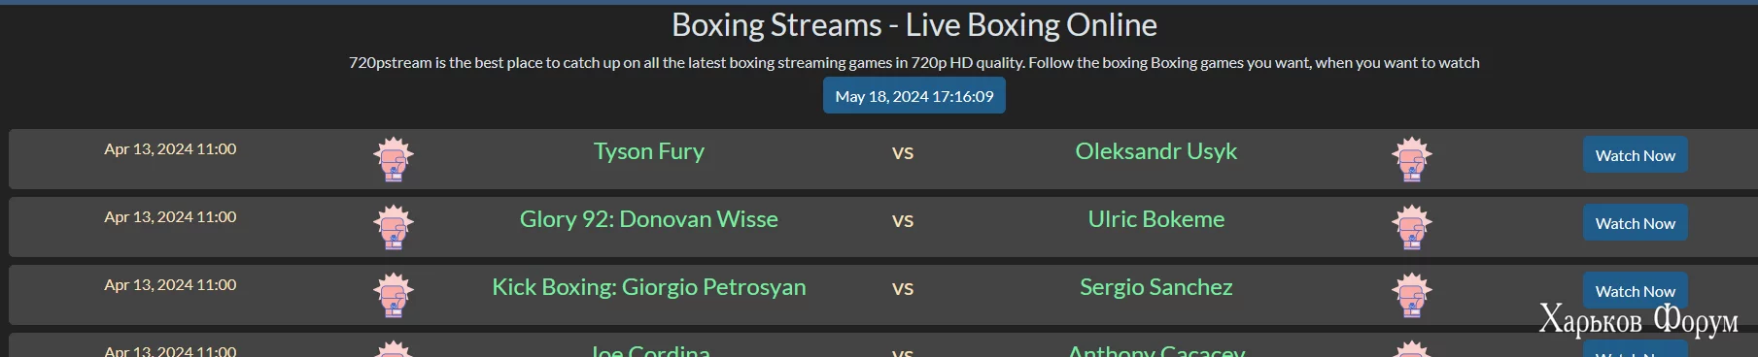Click boxer icon right of Anthony Cacacey
This screenshot has height=357, width=1758.
(1411, 348)
